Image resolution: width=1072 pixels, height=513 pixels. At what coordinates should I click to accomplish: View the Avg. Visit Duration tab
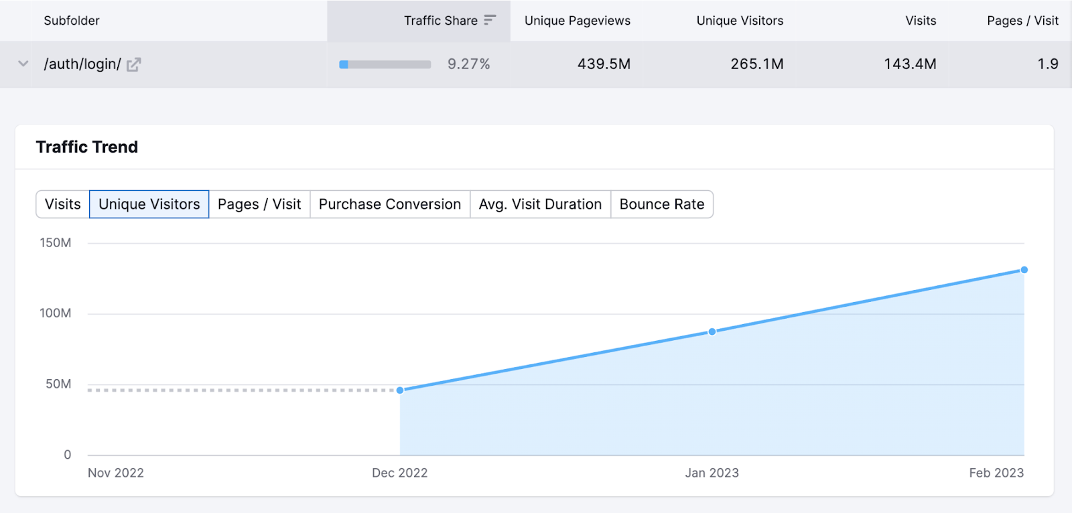pyautogui.click(x=540, y=204)
